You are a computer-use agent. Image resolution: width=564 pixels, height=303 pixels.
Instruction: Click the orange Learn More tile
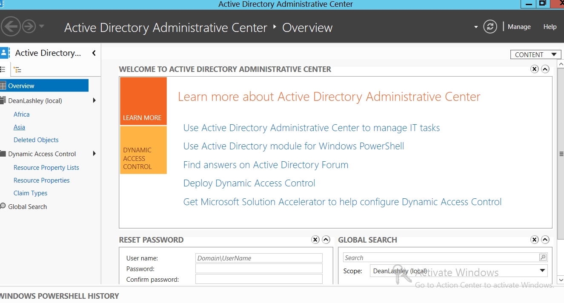click(x=143, y=101)
